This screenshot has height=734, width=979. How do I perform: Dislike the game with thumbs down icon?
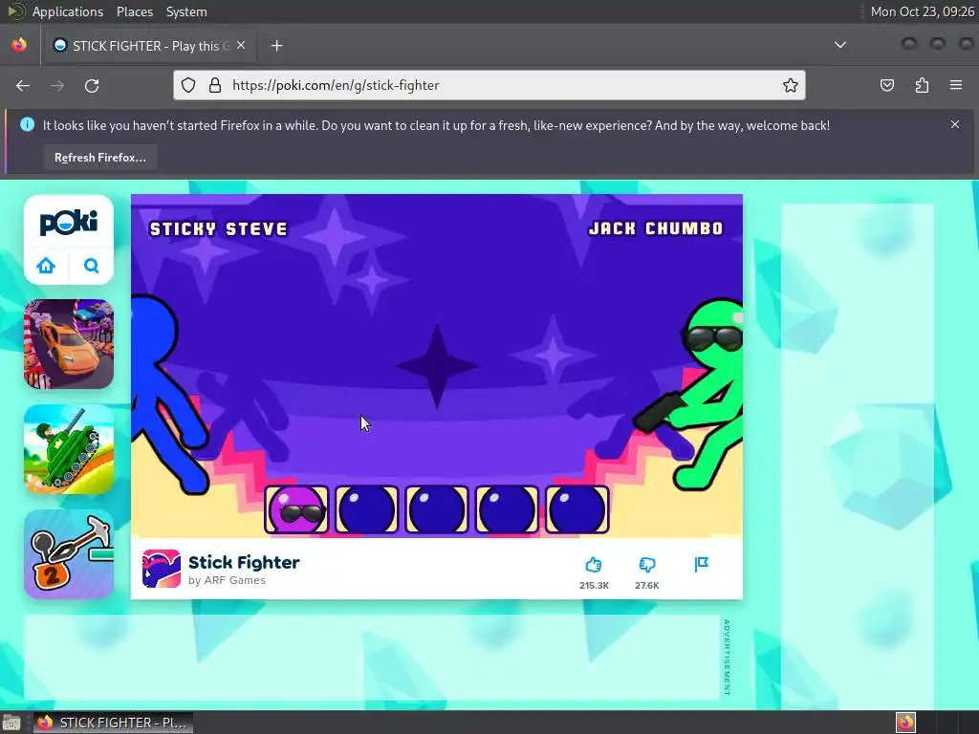tap(647, 565)
